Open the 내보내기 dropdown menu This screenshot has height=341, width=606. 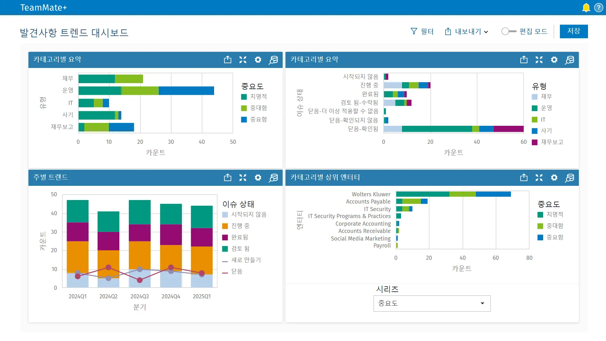click(466, 31)
